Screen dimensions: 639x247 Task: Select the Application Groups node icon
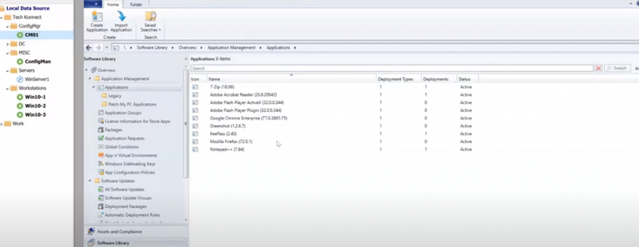coord(101,113)
